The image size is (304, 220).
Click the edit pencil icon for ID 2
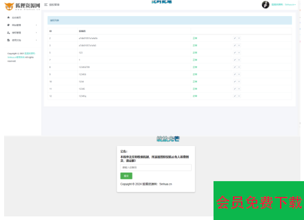click(x=235, y=38)
